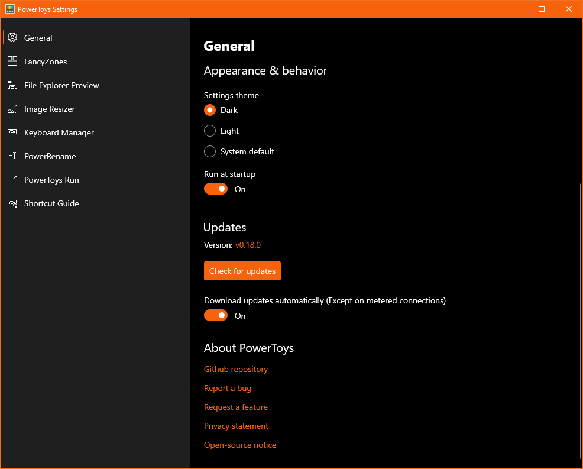Open the Github repository link

(x=236, y=369)
